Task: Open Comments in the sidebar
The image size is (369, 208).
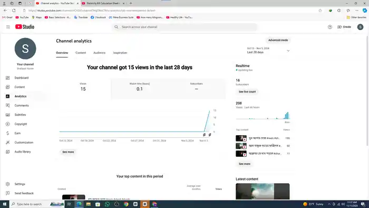Action: (x=22, y=106)
